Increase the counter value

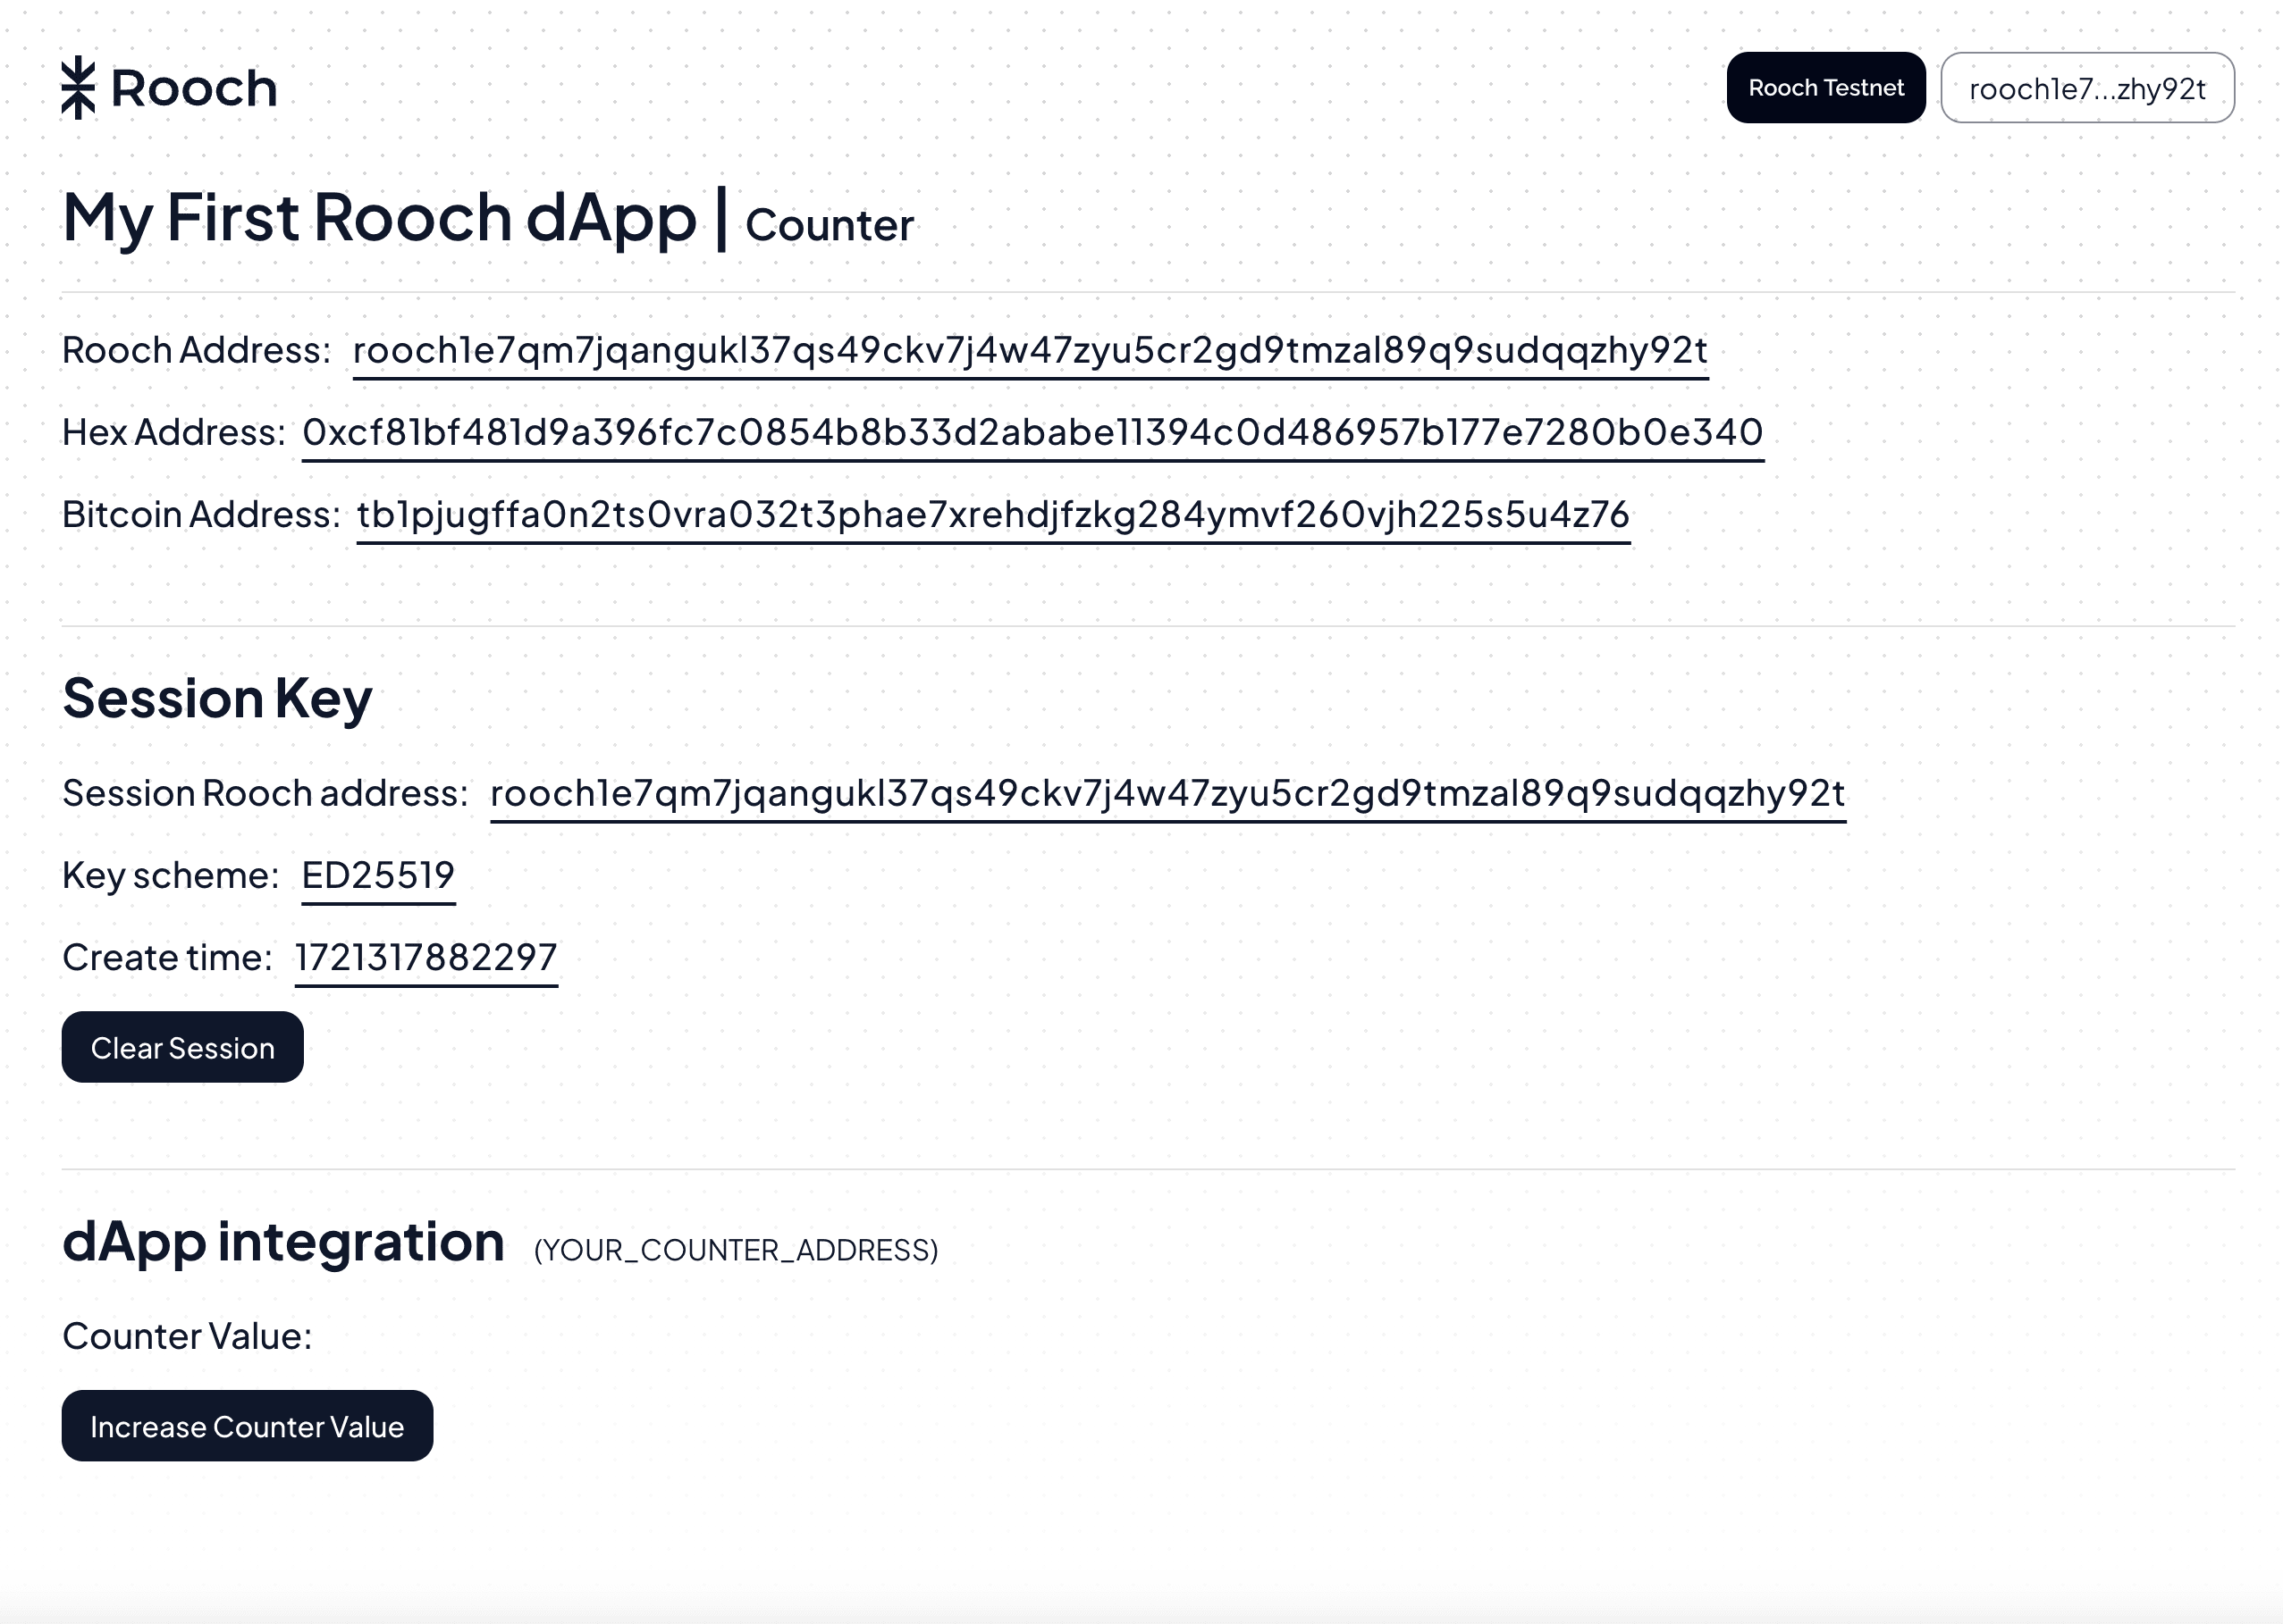click(247, 1425)
